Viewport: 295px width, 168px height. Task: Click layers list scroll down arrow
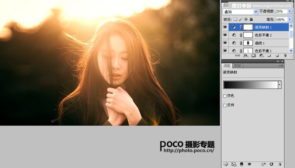pyautogui.click(x=291, y=51)
